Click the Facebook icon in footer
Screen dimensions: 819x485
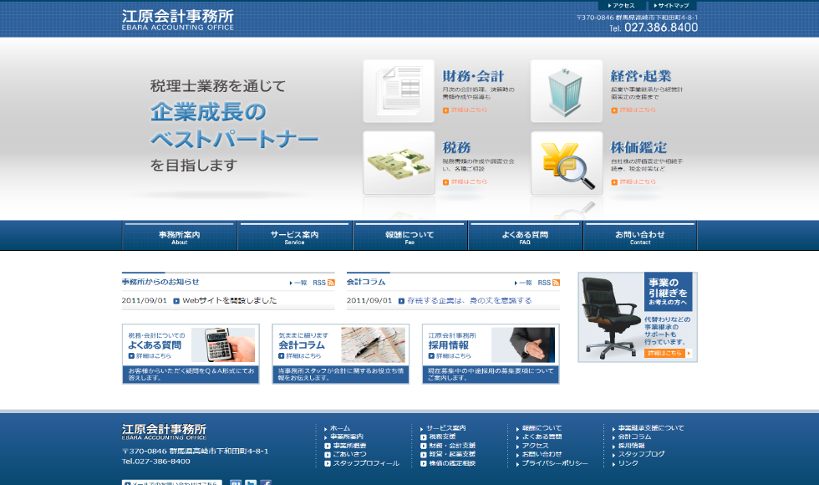pyautogui.click(x=266, y=483)
